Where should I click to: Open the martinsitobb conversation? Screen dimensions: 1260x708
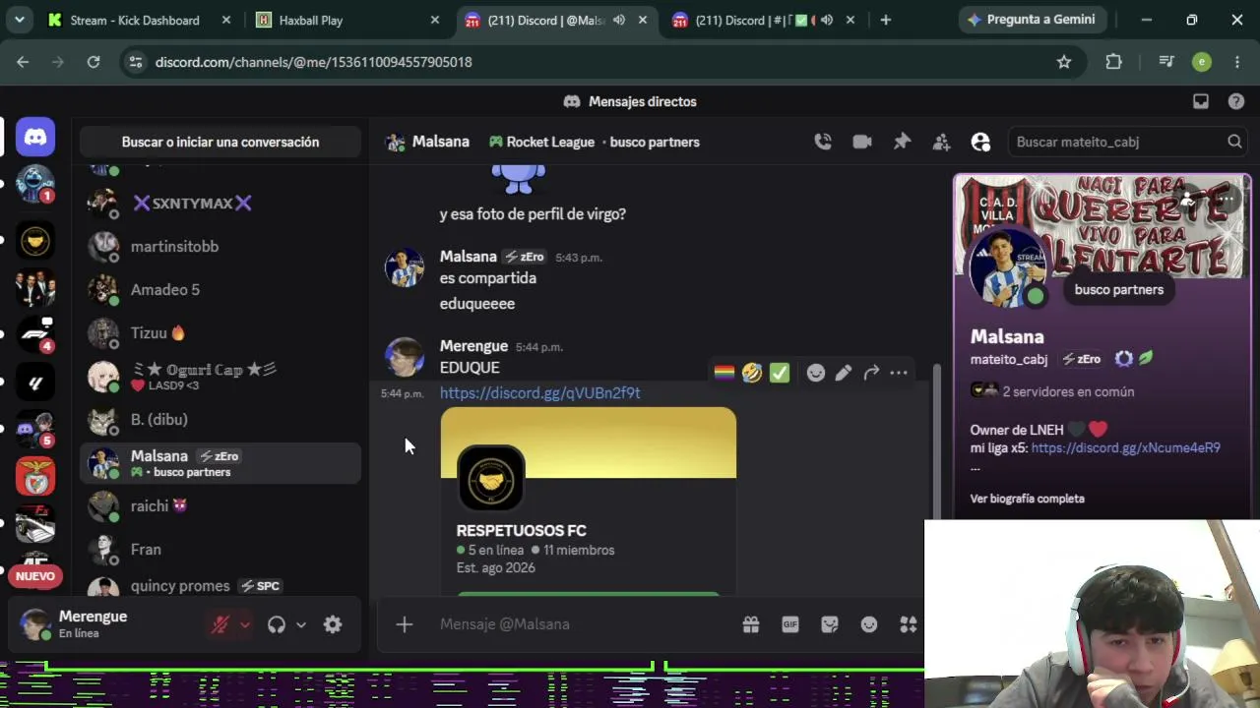coord(220,246)
